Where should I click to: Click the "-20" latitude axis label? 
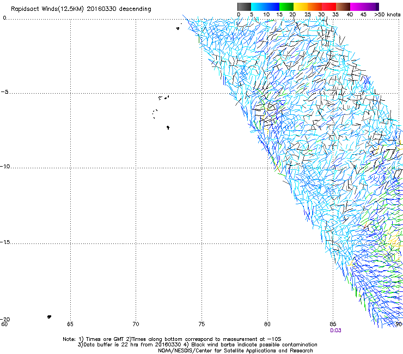(x=5, y=319)
